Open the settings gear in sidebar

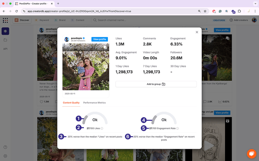(5, 156)
